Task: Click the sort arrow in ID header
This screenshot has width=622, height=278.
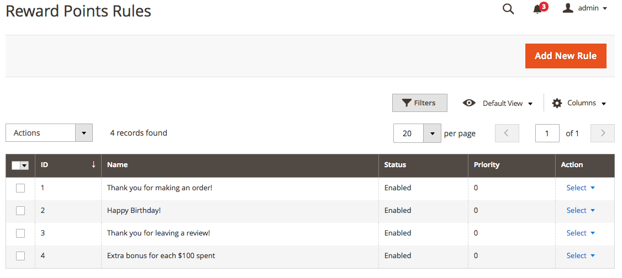Action: pyautogui.click(x=93, y=164)
